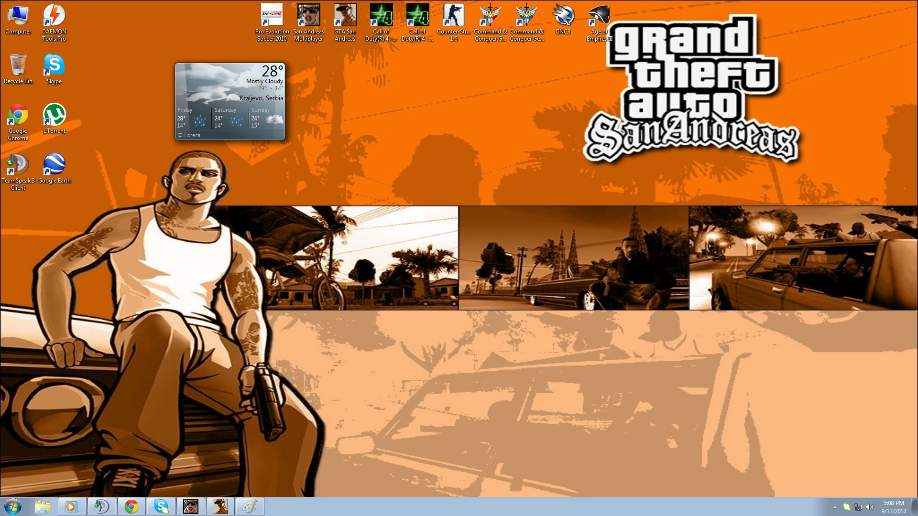Open µTorrent desktop shortcut
This screenshot has height=516, width=918.
54,115
